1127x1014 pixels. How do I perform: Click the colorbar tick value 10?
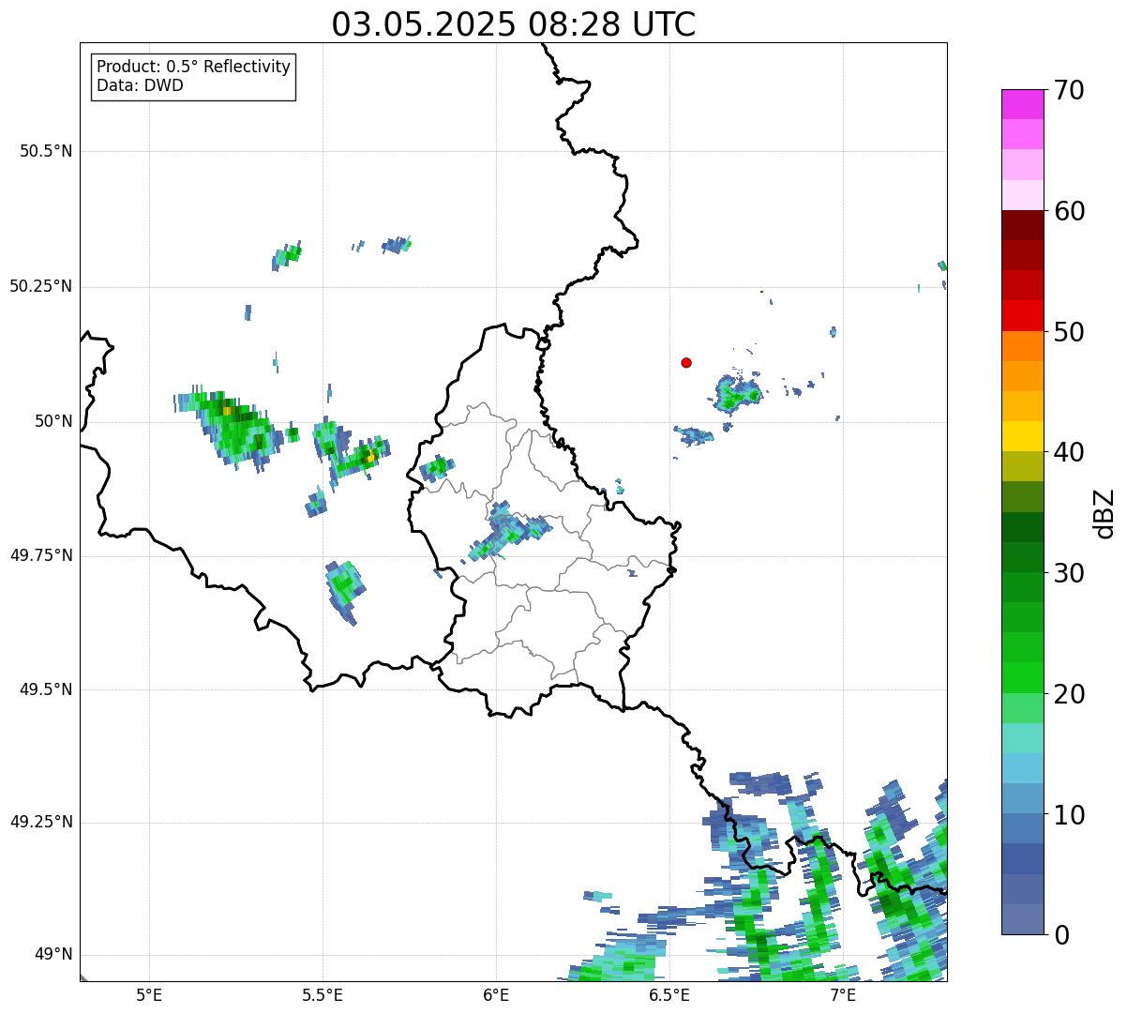(x=1069, y=815)
